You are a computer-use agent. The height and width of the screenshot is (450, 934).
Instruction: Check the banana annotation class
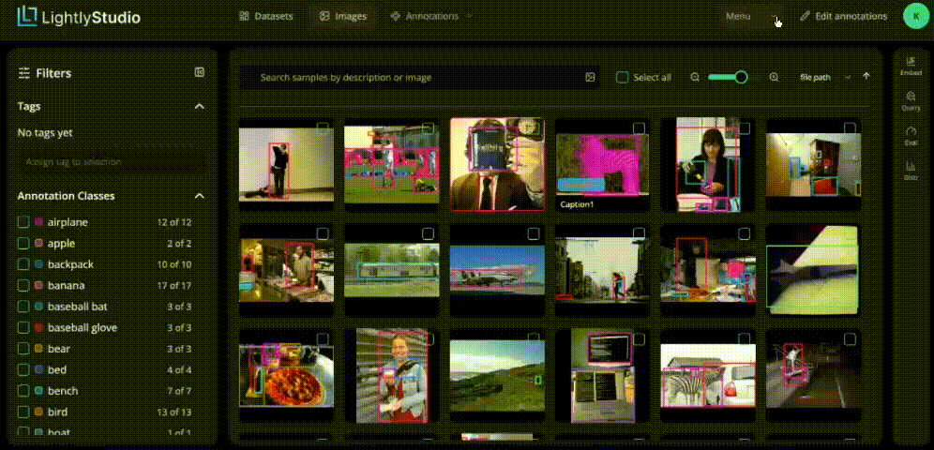pyautogui.click(x=23, y=285)
